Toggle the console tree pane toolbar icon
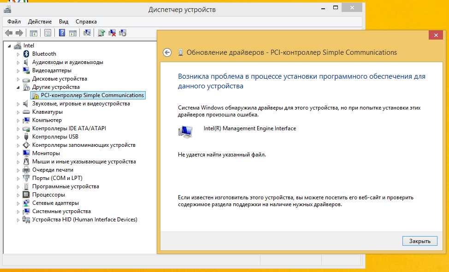This screenshot has width=449, height=272. pos(34,33)
